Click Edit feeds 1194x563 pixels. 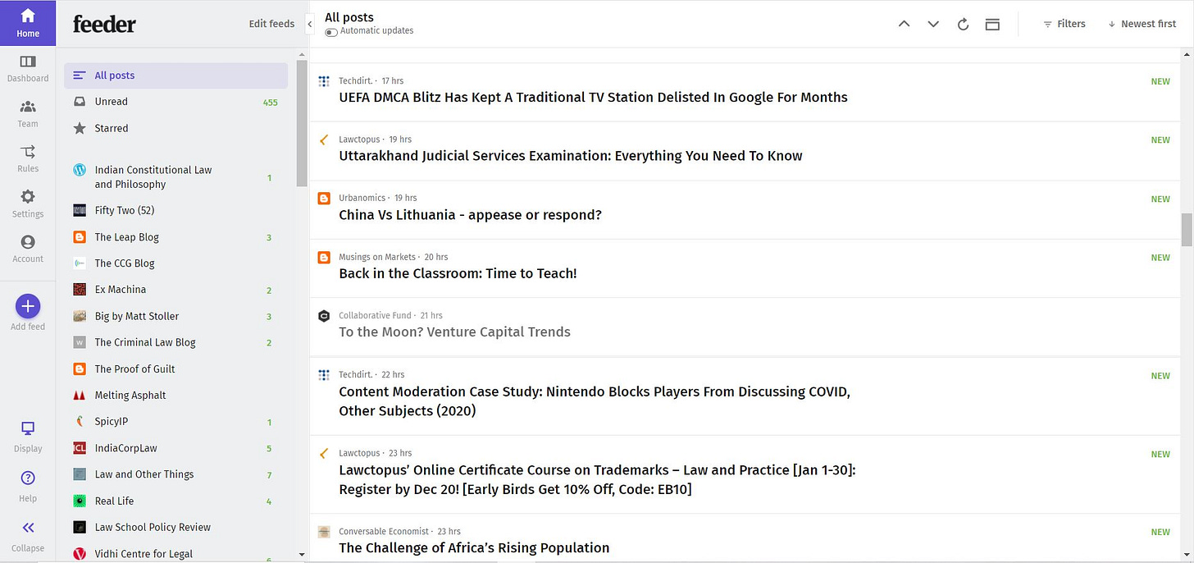pos(271,24)
